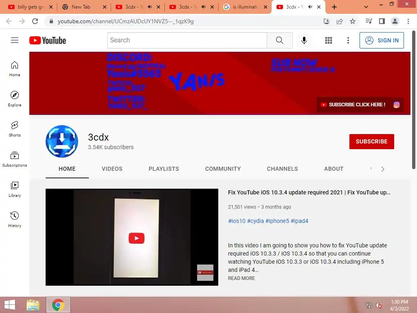Click Chrome icon in taskbar
This screenshot has height=313, width=417.
[58, 305]
